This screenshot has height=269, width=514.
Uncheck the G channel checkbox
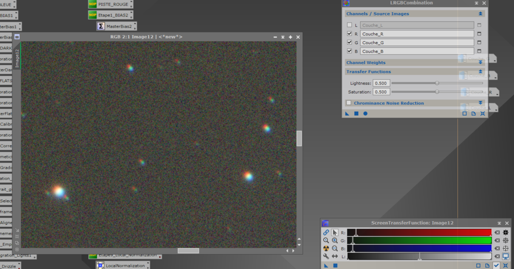click(x=350, y=42)
